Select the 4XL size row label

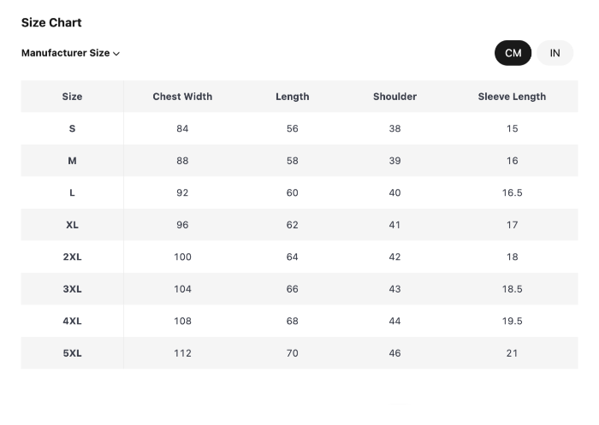(x=72, y=321)
